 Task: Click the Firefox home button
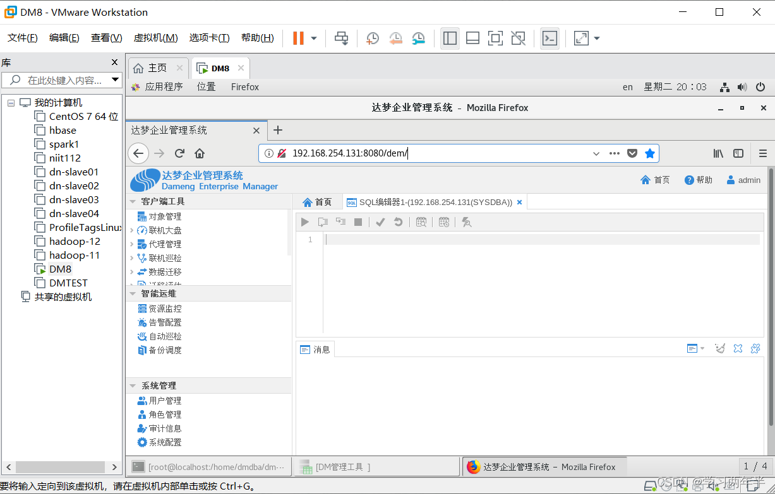pyautogui.click(x=200, y=153)
